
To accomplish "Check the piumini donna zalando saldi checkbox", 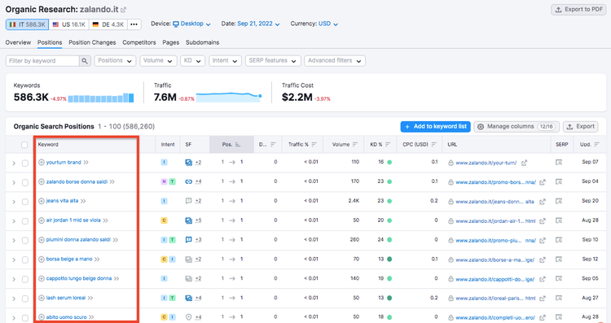I will click(x=25, y=241).
